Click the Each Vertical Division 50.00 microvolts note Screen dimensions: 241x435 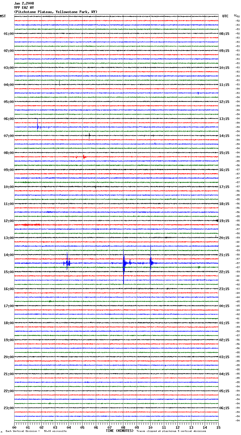click(x=36, y=431)
